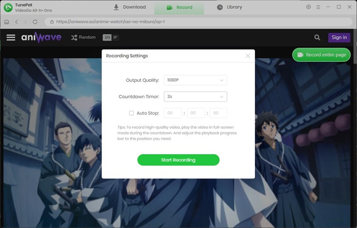Select JP language toggle
The width and height of the screenshot is (357, 228).
115,37
